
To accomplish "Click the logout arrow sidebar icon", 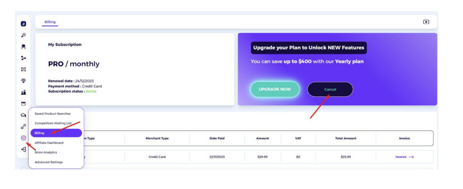I will point(24,149).
